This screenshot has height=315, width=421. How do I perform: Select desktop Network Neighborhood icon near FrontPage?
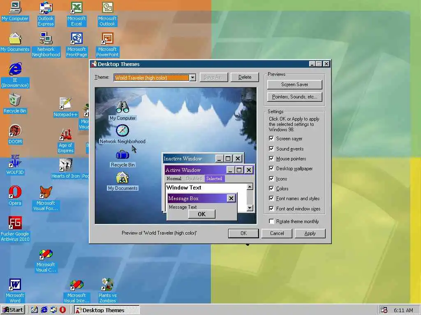click(x=46, y=45)
